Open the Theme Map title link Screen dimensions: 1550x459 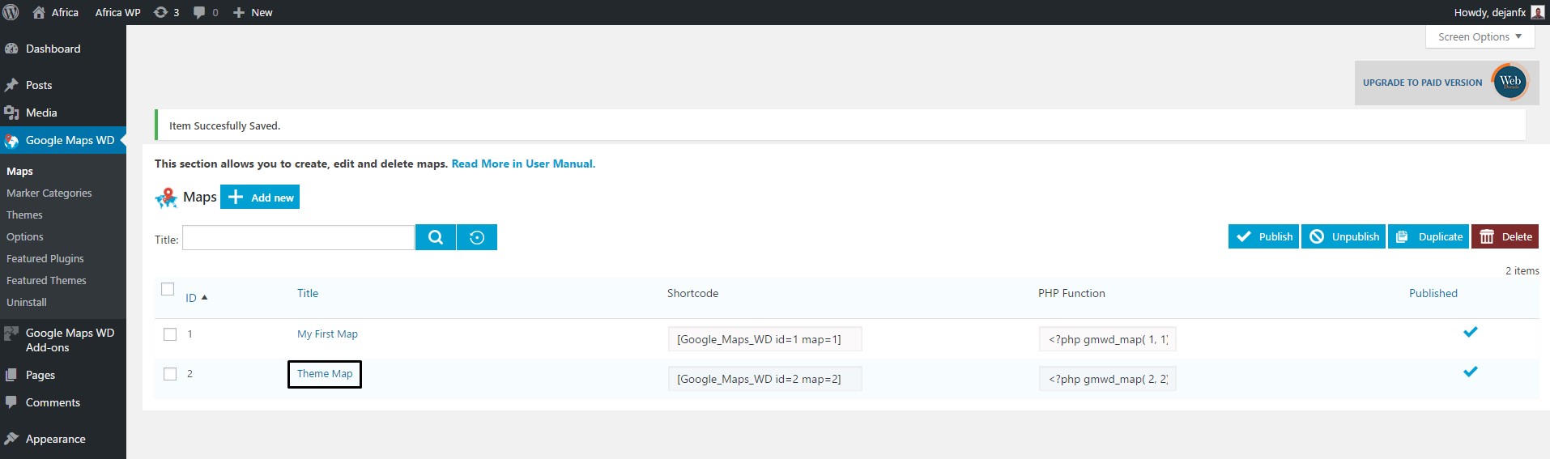pos(325,374)
